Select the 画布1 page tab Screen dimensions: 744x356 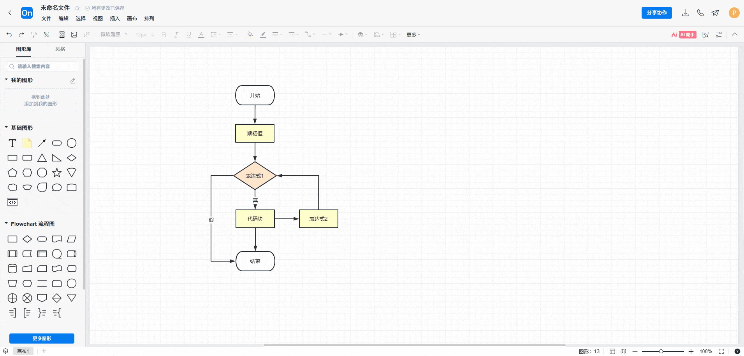click(x=23, y=351)
